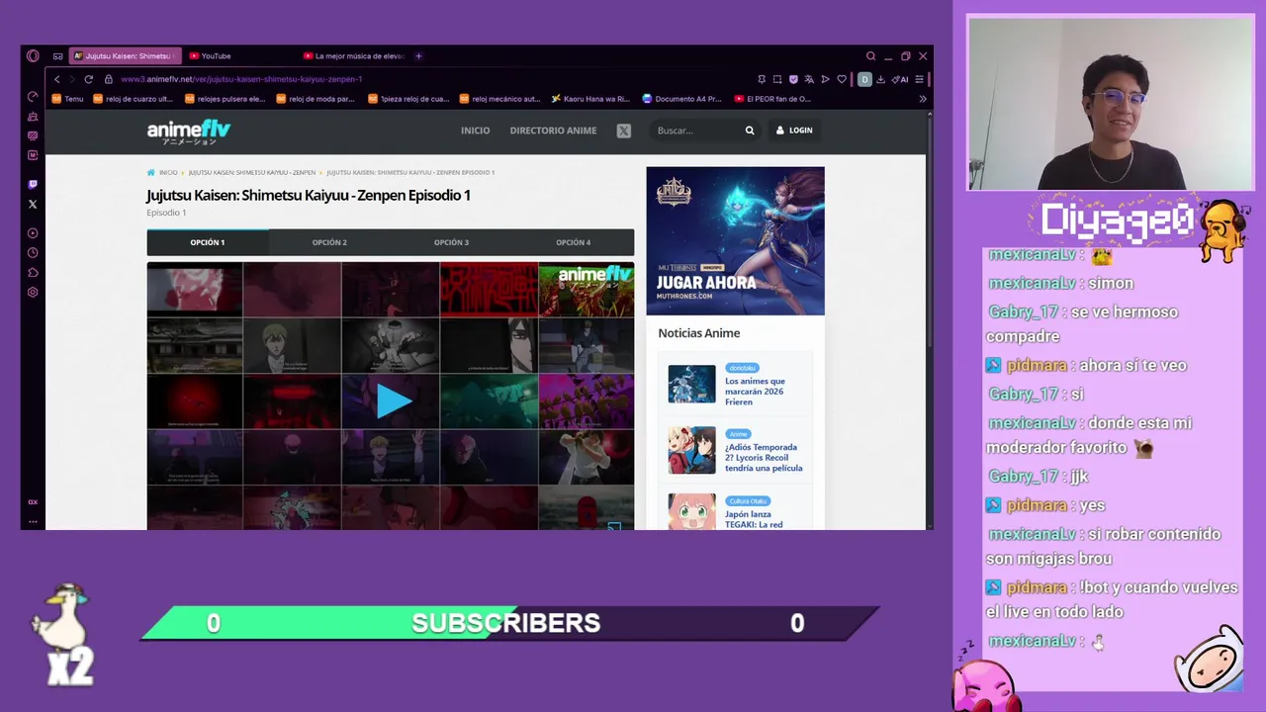
Task: Open the tab islands workspace icon
Action: point(57,56)
